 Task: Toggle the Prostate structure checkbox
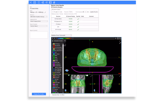click(52, 84)
